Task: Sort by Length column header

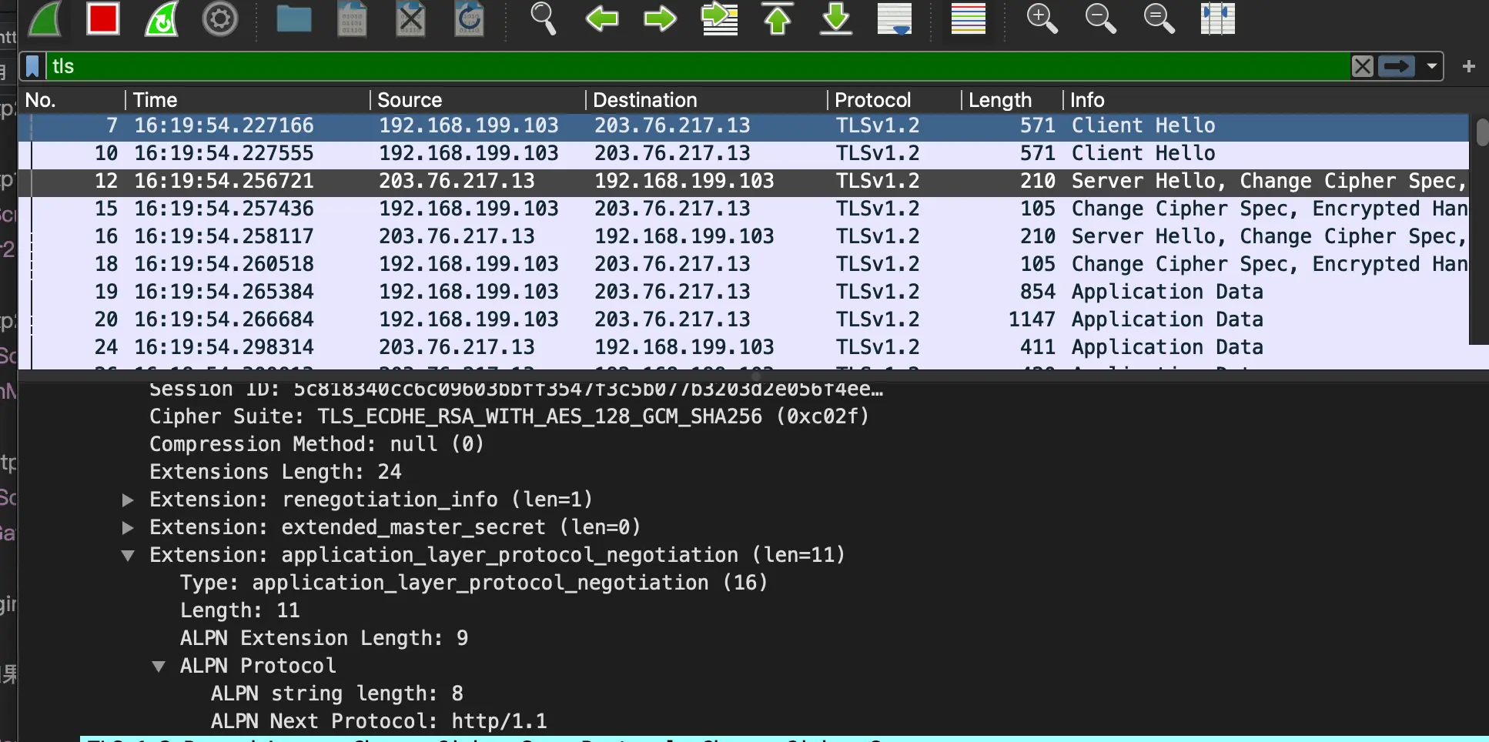Action: (x=1012, y=100)
